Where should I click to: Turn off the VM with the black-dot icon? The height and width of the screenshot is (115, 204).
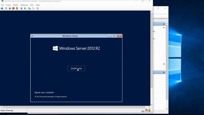(x=10, y=9)
